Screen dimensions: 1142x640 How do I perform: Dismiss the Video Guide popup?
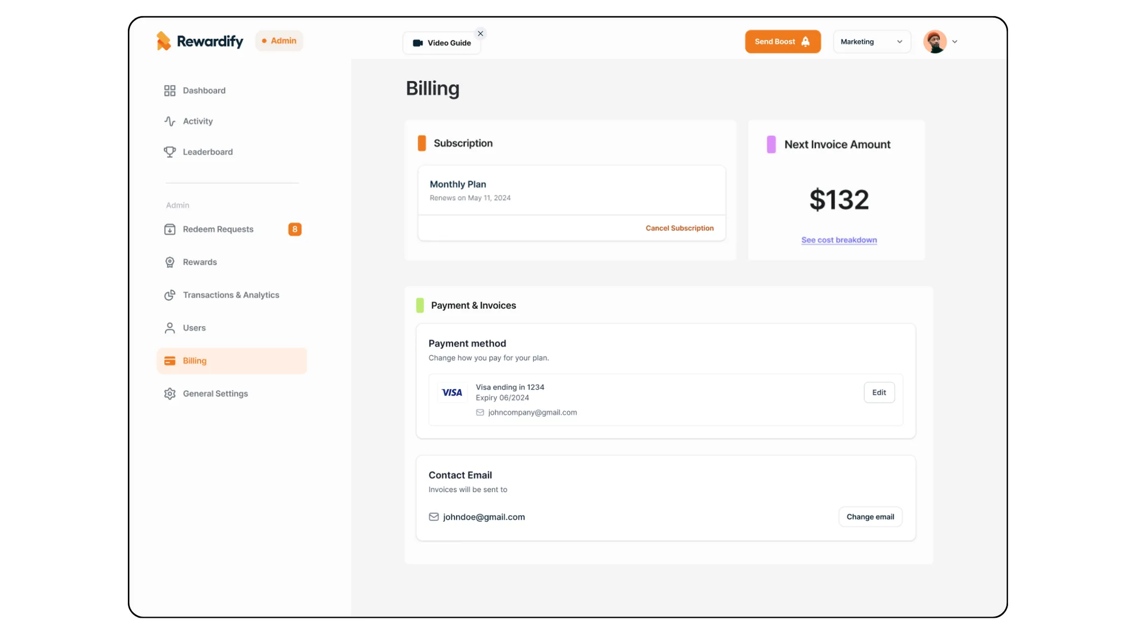tap(480, 34)
